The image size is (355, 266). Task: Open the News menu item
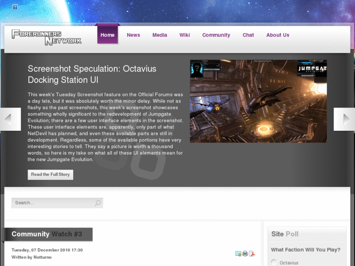[133, 35]
